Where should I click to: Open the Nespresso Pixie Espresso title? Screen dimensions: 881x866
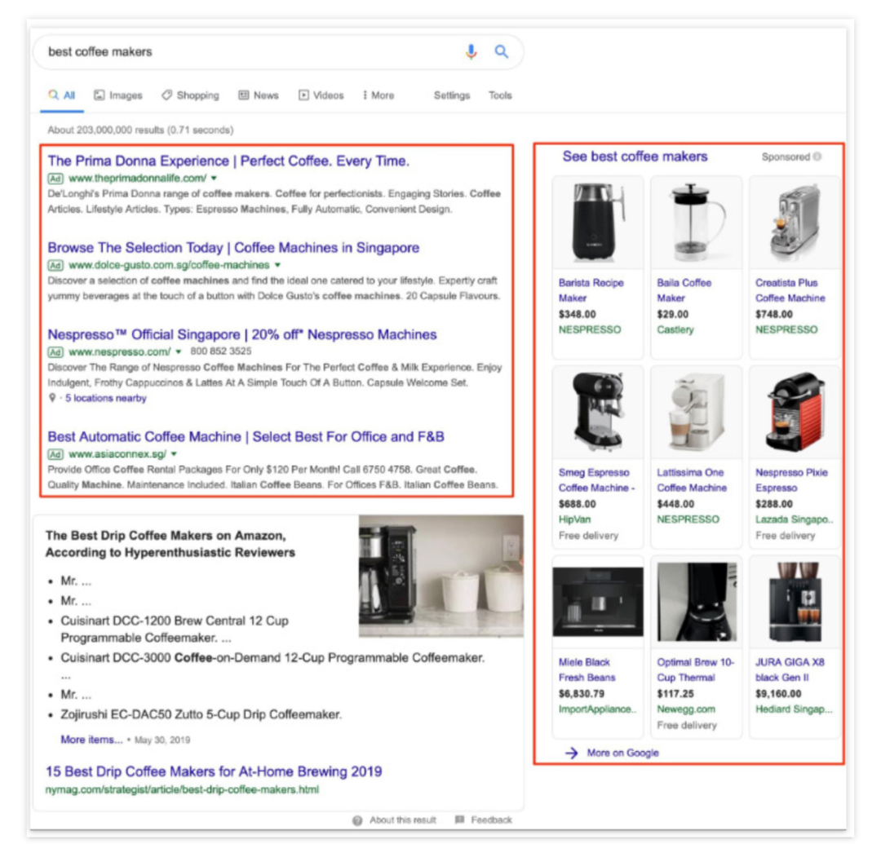click(x=791, y=480)
